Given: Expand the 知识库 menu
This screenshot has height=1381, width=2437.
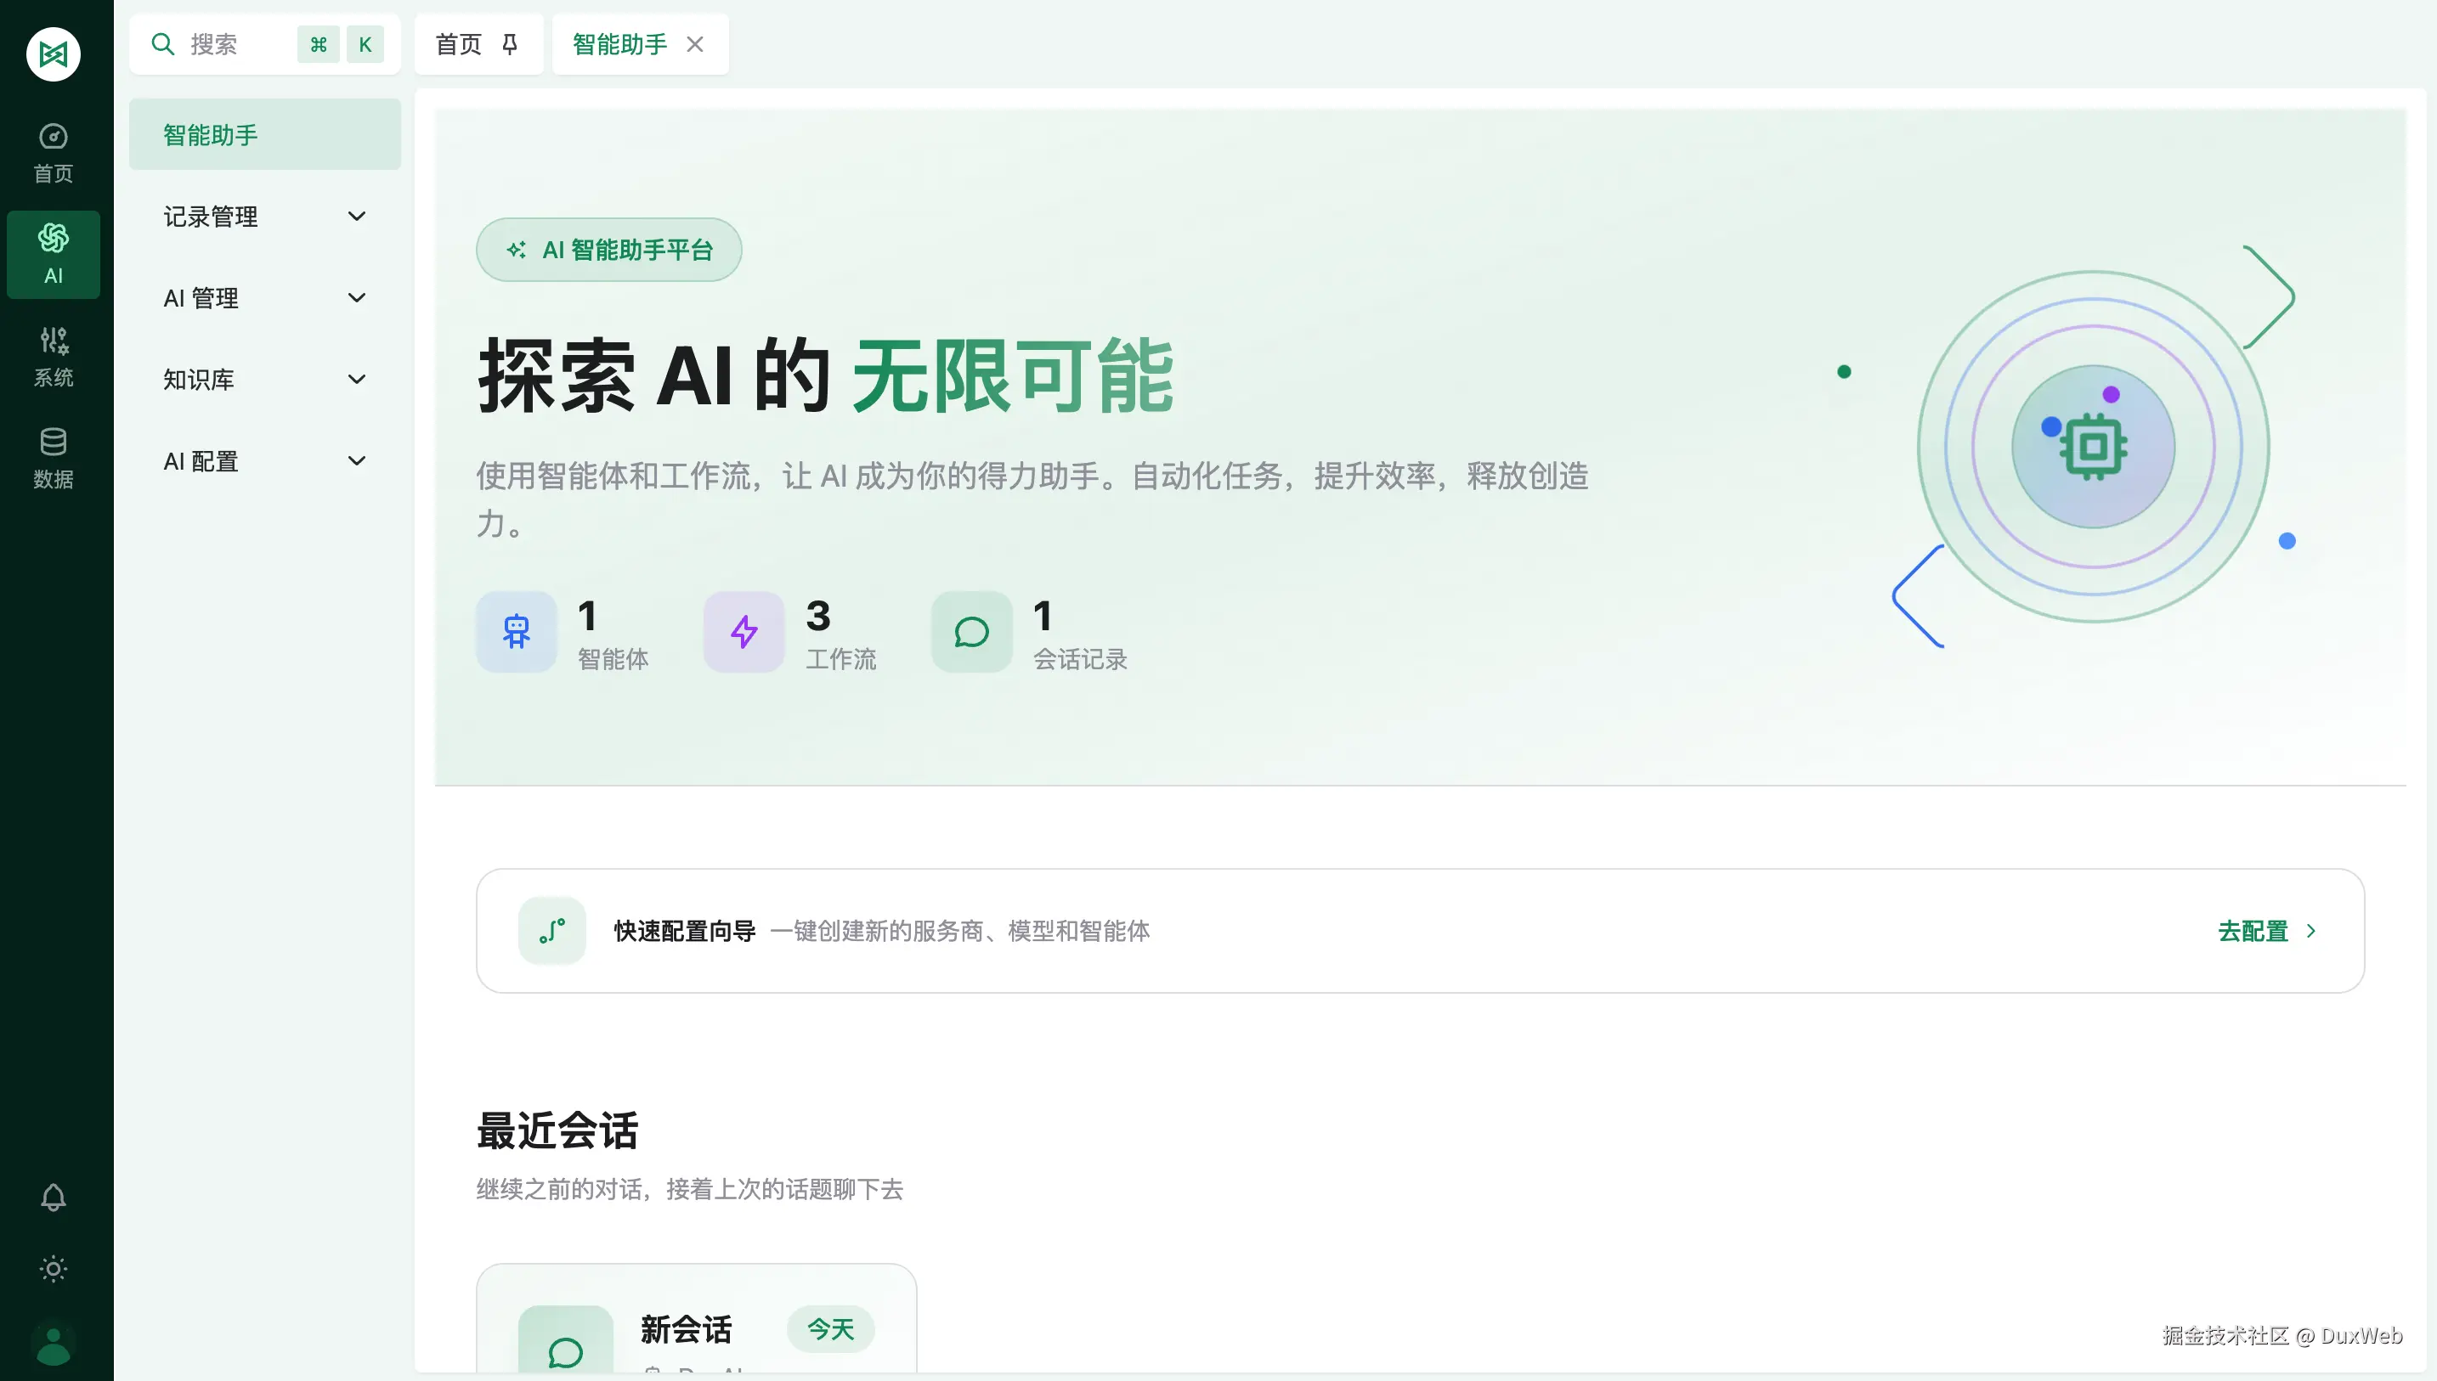Looking at the screenshot, I should [x=263, y=380].
